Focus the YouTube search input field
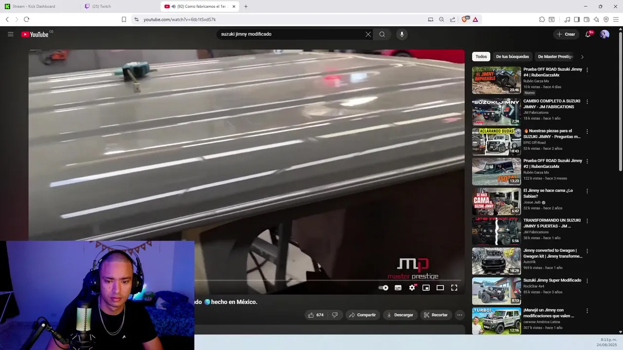Screen dimensions: 623x350 point(291,34)
